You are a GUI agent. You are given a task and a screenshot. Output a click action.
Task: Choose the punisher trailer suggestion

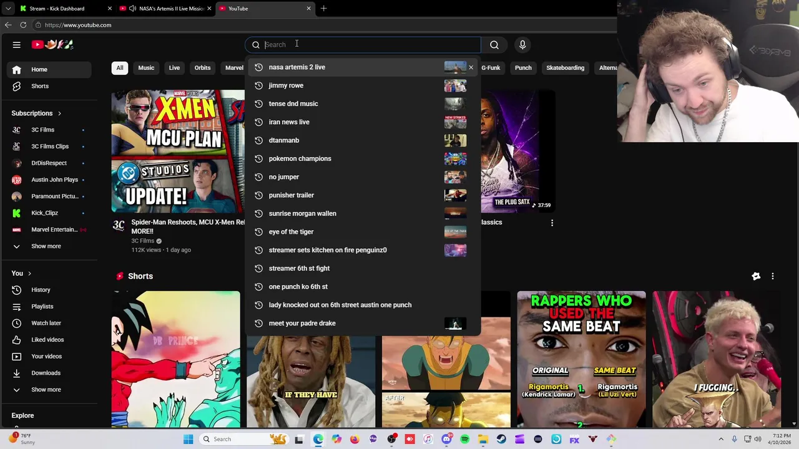pyautogui.click(x=363, y=195)
